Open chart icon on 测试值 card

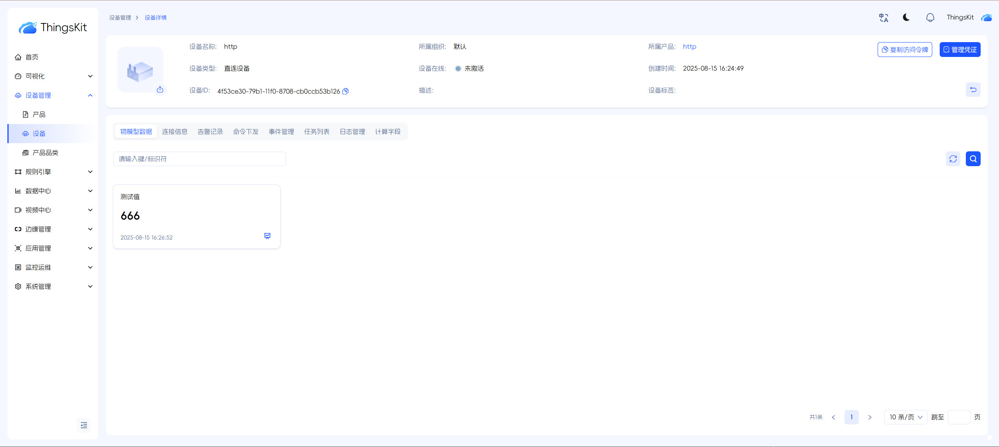(x=267, y=236)
